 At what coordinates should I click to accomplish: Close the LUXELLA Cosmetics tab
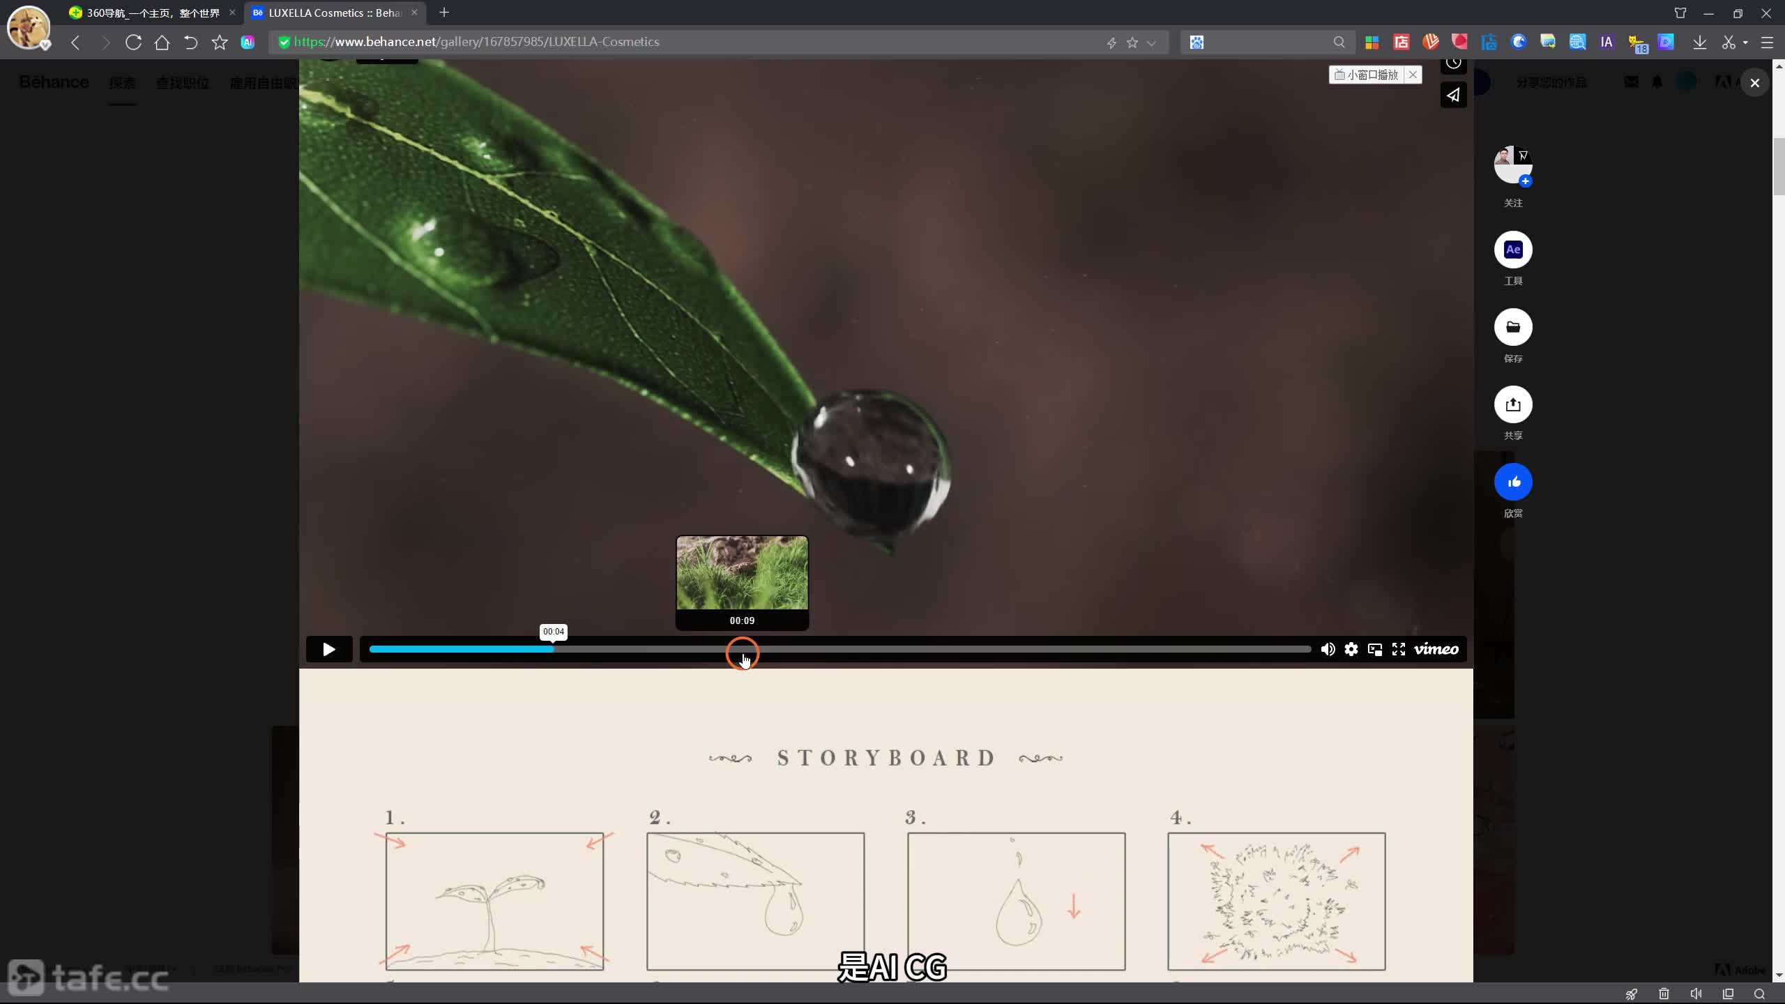click(x=414, y=13)
